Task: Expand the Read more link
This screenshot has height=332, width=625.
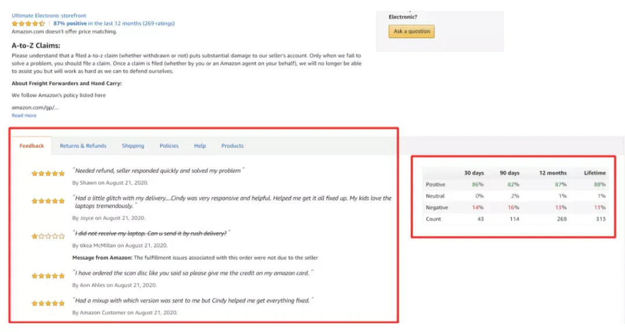Action: [x=24, y=115]
